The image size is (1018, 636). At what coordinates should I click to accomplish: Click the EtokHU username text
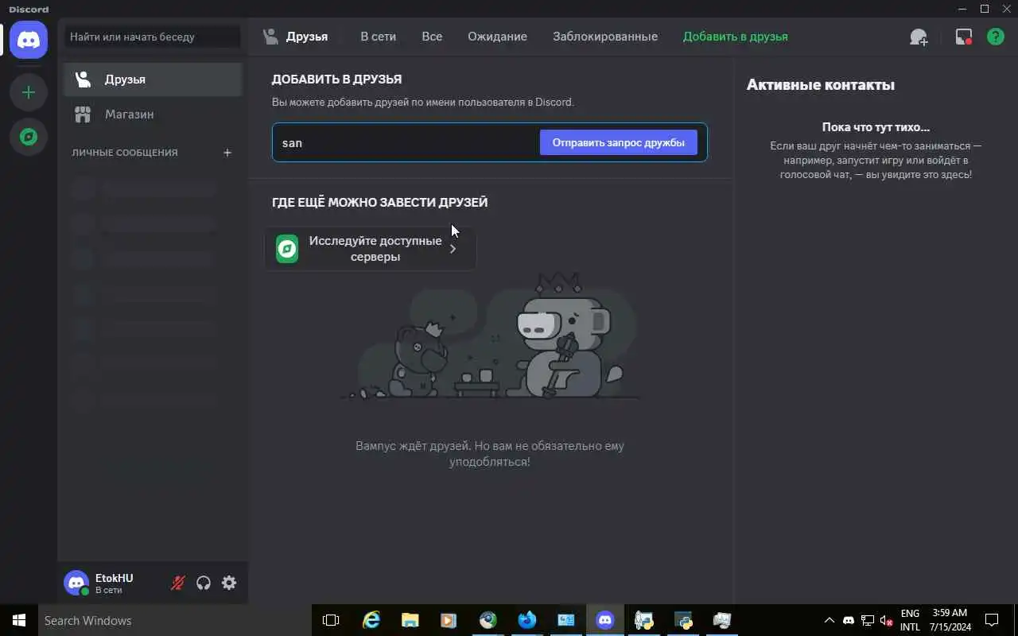pos(115,578)
